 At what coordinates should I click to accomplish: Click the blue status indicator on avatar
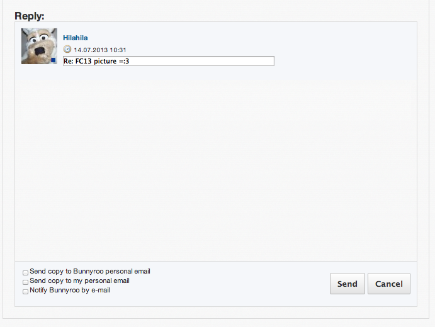[x=54, y=60]
